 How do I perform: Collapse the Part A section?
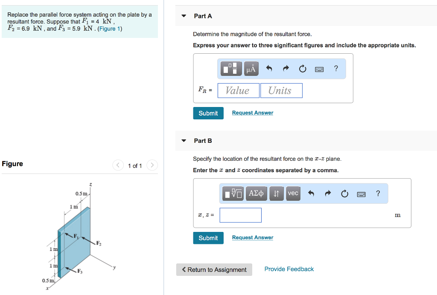[184, 16]
